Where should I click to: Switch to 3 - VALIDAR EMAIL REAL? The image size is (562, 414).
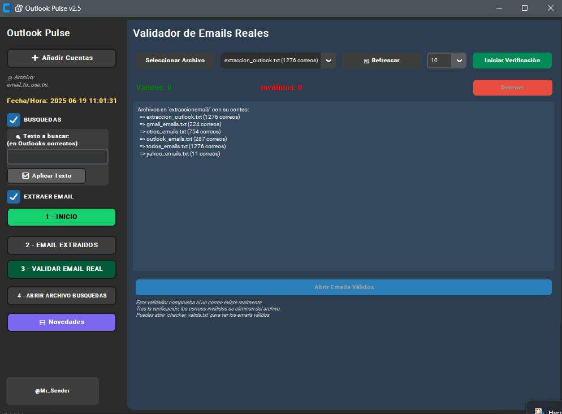[61, 269]
